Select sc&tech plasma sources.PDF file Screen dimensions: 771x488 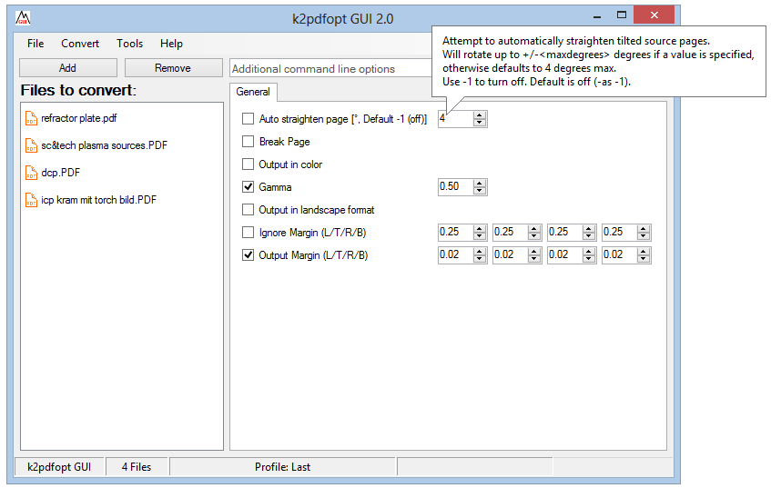point(105,145)
